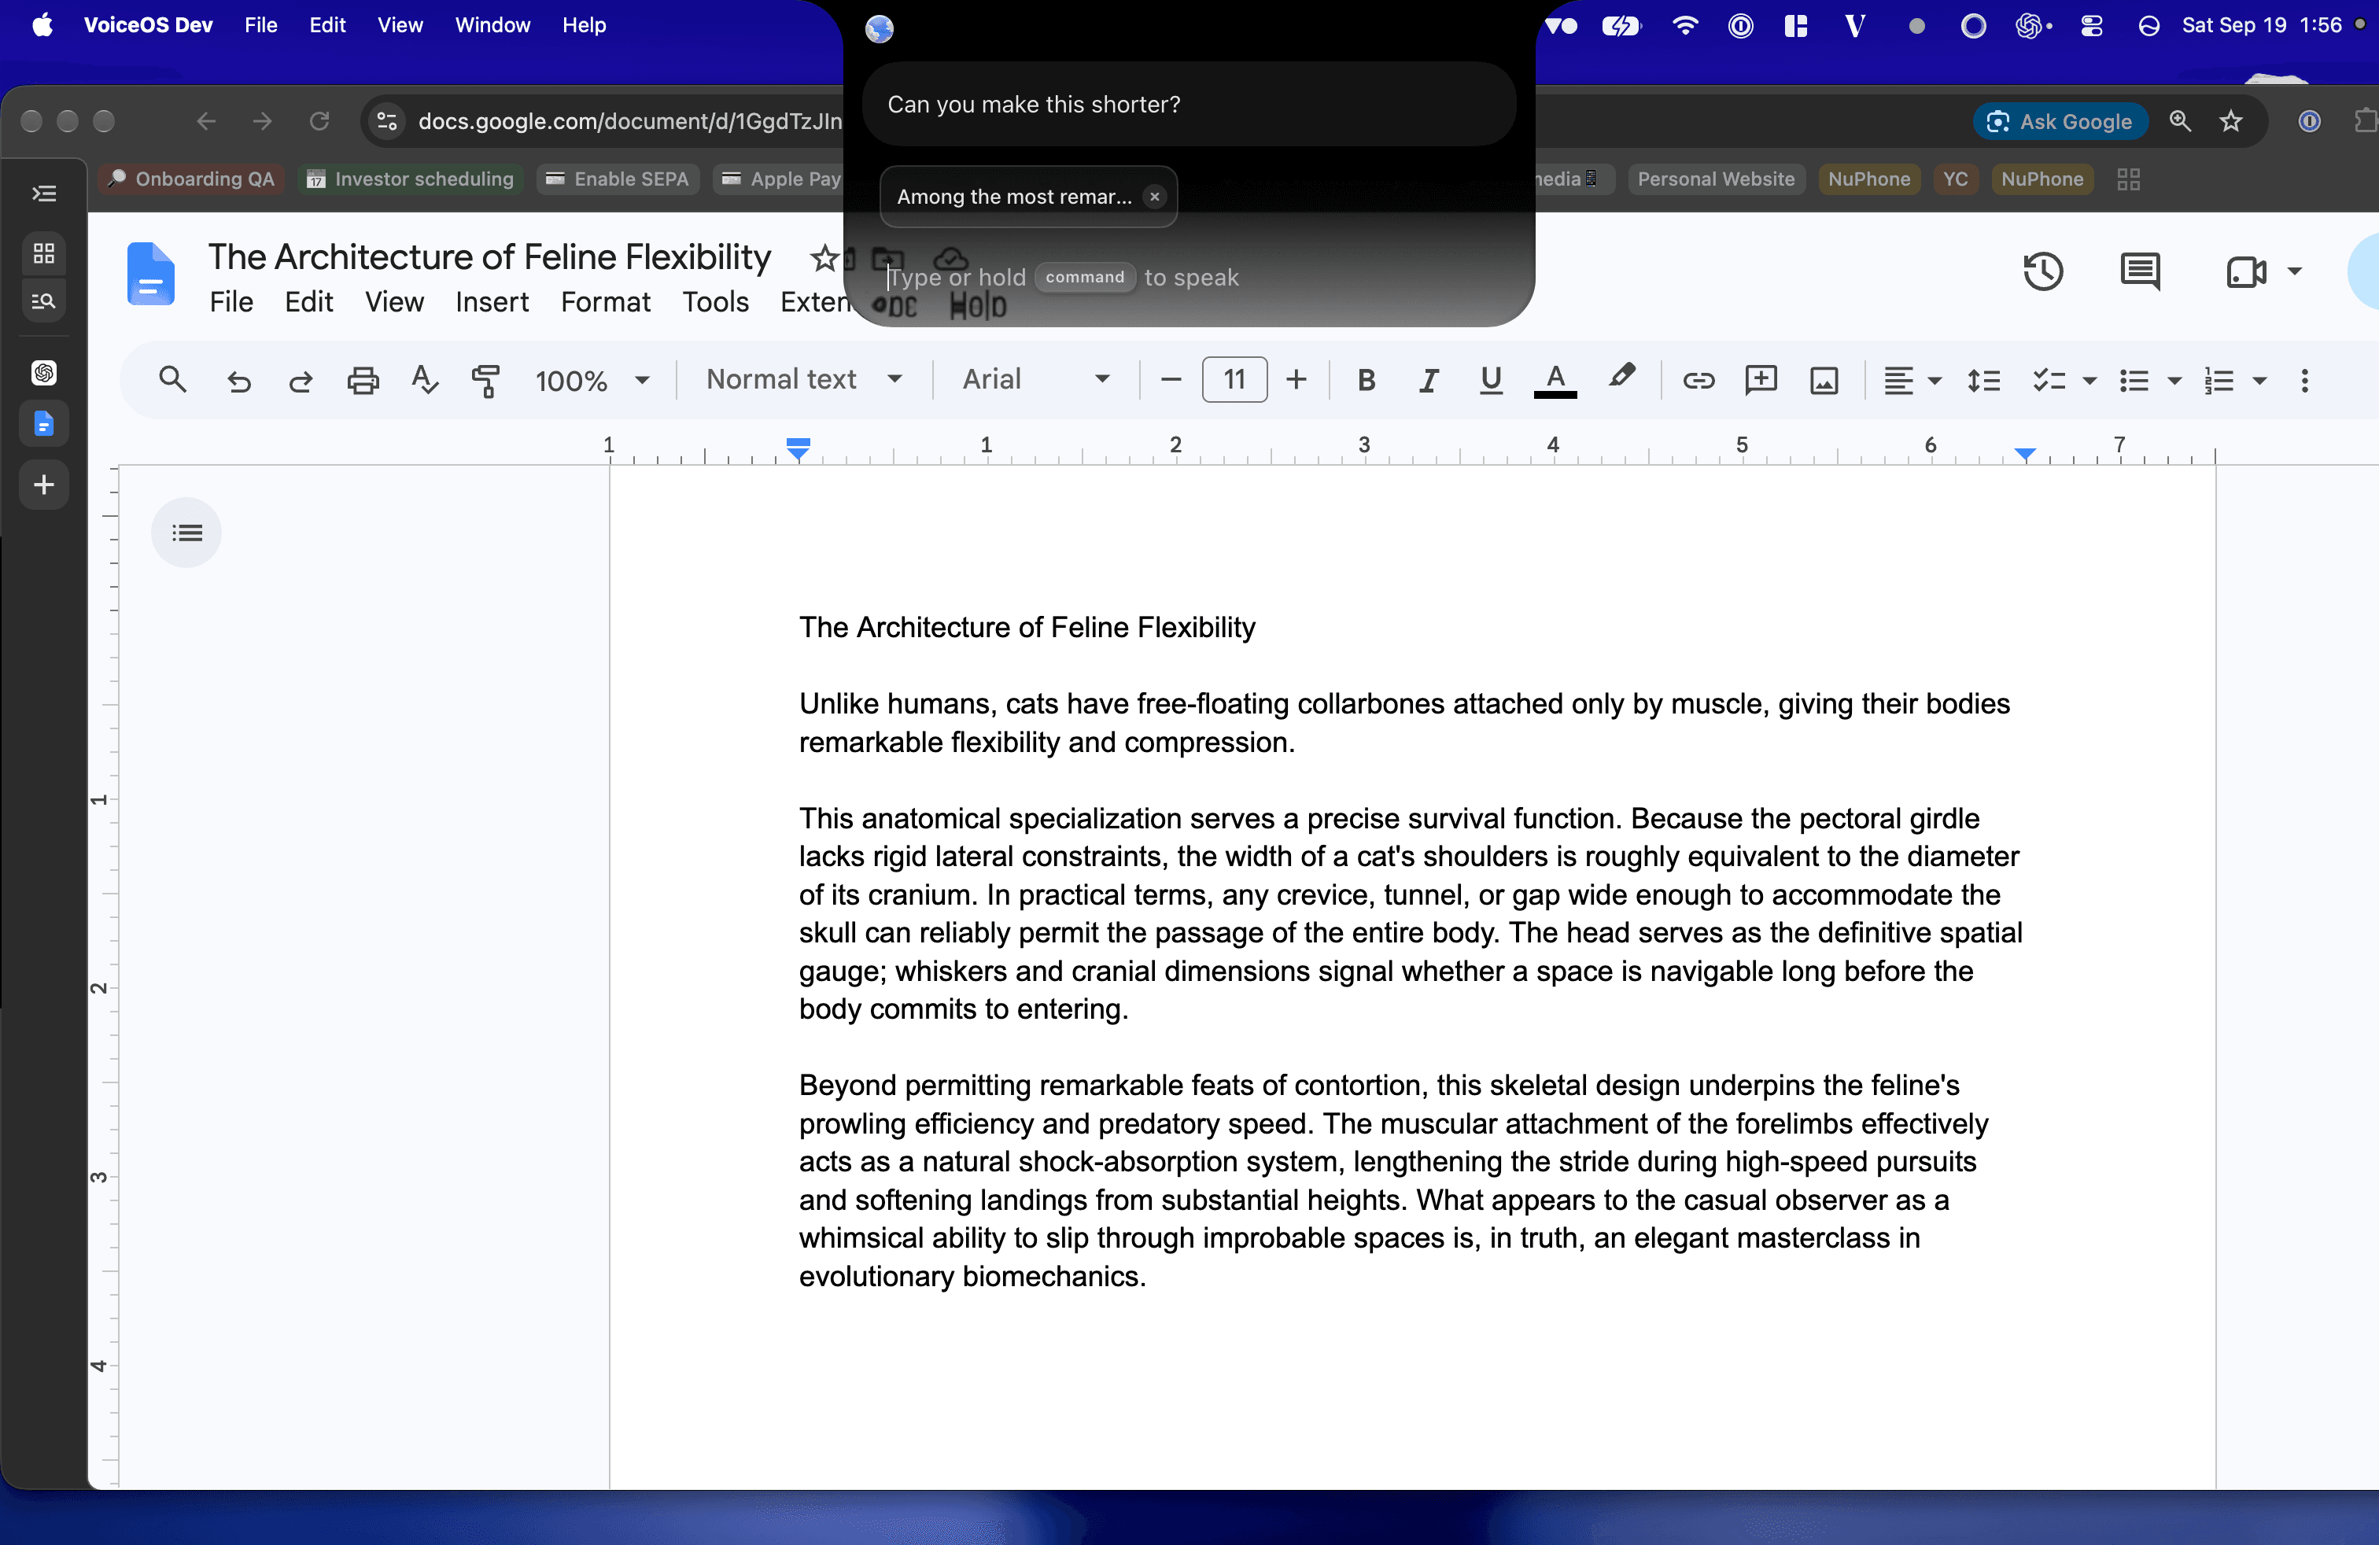Open the highlight color picker

[1621, 378]
